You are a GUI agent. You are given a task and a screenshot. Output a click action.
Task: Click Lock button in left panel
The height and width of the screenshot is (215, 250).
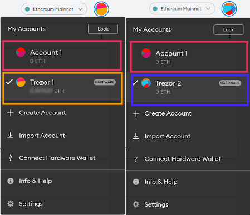point(103,29)
